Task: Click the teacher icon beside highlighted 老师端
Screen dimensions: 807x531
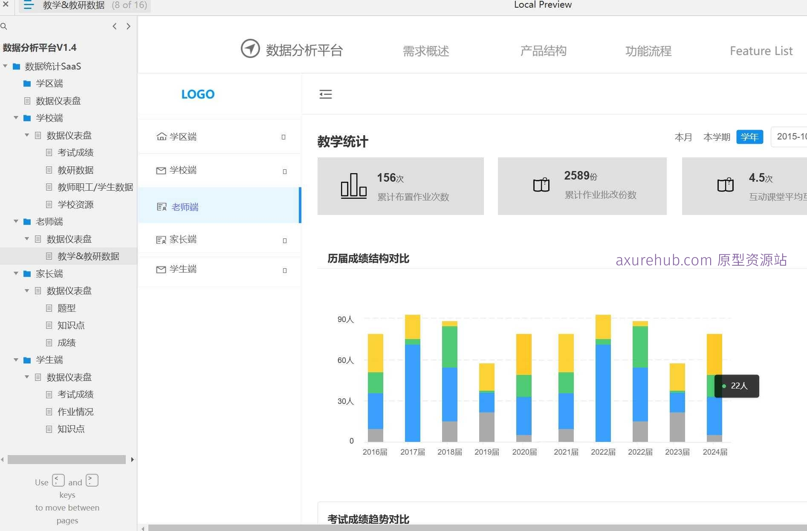Action: (x=162, y=206)
